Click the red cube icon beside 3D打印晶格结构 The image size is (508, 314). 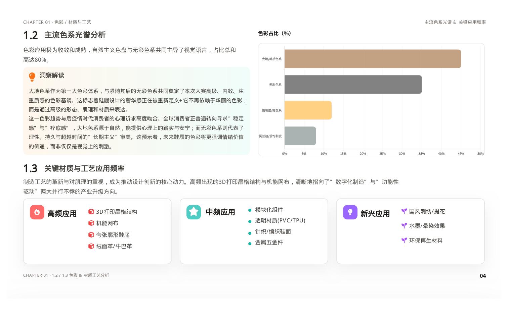pyautogui.click(x=91, y=212)
